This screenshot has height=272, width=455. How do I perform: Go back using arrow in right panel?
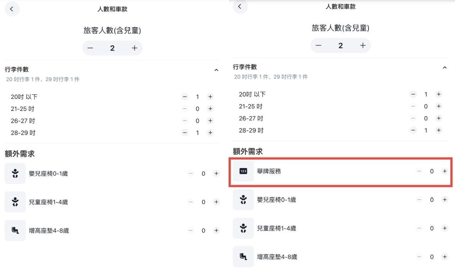coord(240,6)
